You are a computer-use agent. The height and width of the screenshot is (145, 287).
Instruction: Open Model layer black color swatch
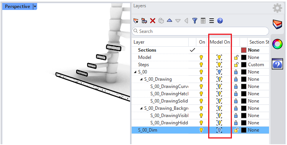point(244,57)
